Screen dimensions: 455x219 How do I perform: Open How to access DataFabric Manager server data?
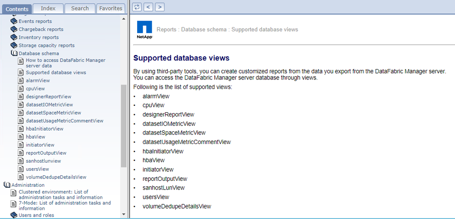click(66, 63)
